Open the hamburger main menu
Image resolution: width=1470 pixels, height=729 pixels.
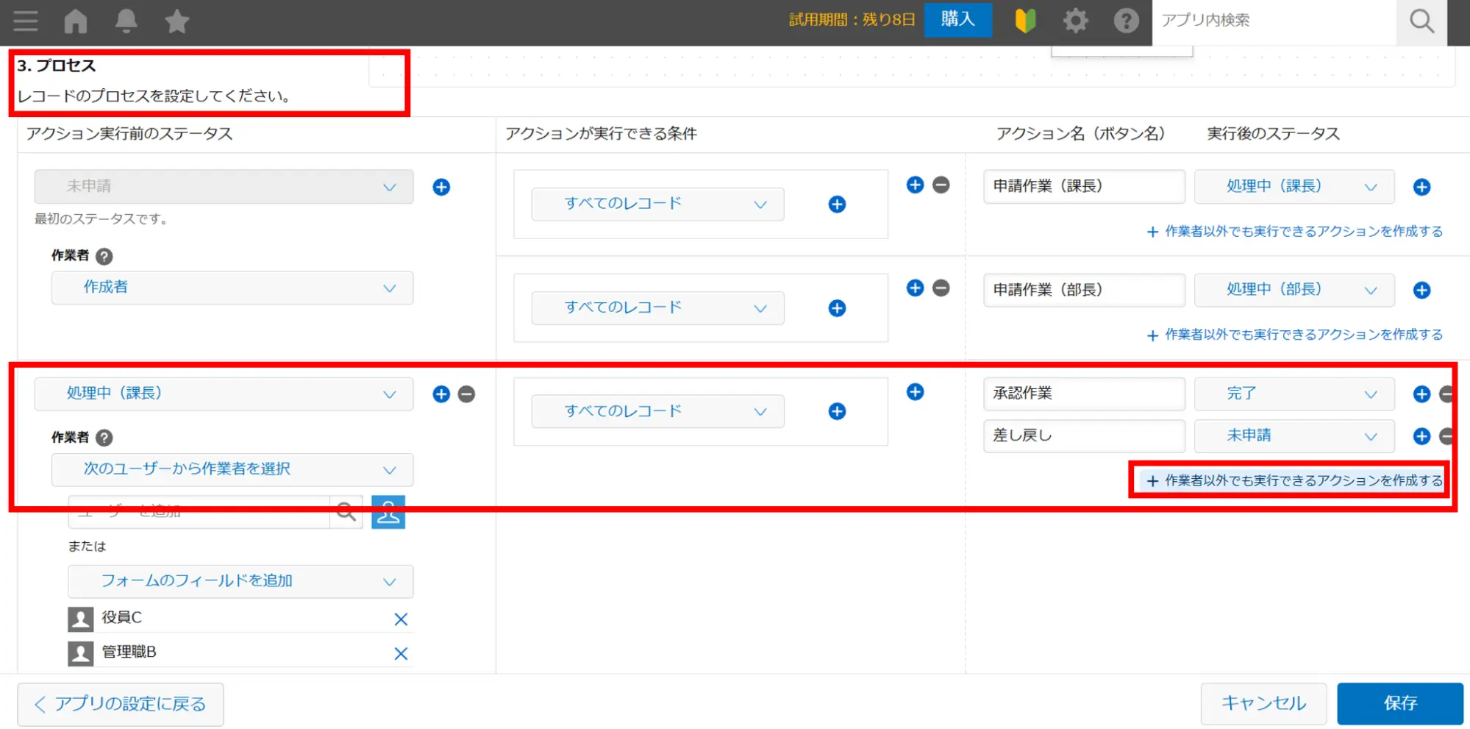26,21
